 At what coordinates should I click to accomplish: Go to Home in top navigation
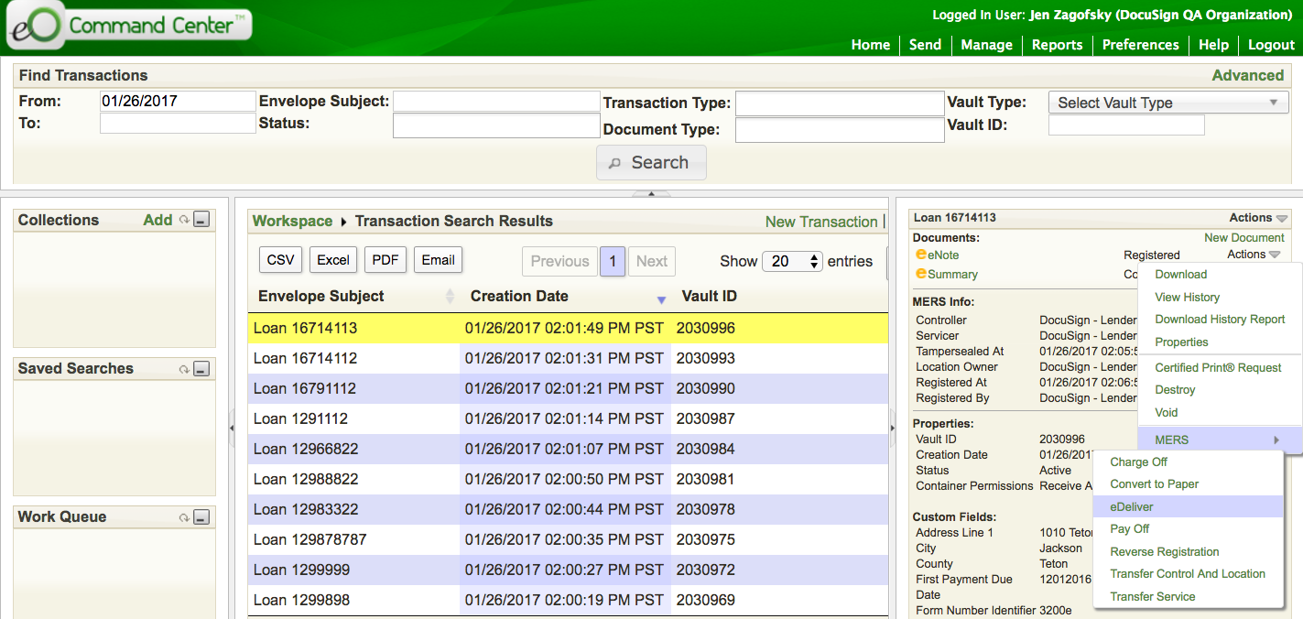pyautogui.click(x=870, y=44)
